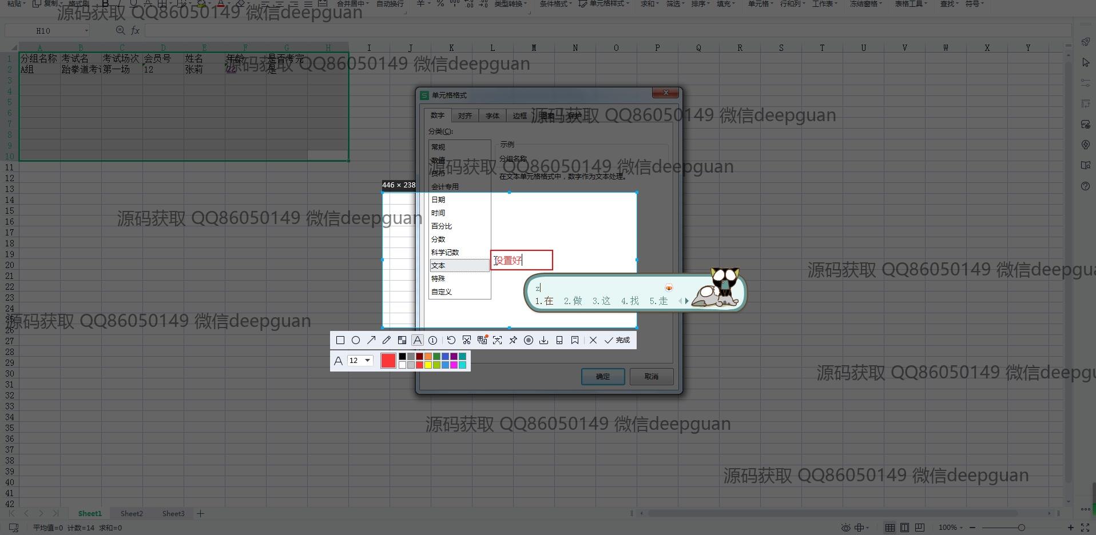Viewport: 1096px width, 535px height.
Task: Select 文本 in the category list
Action: pos(439,266)
